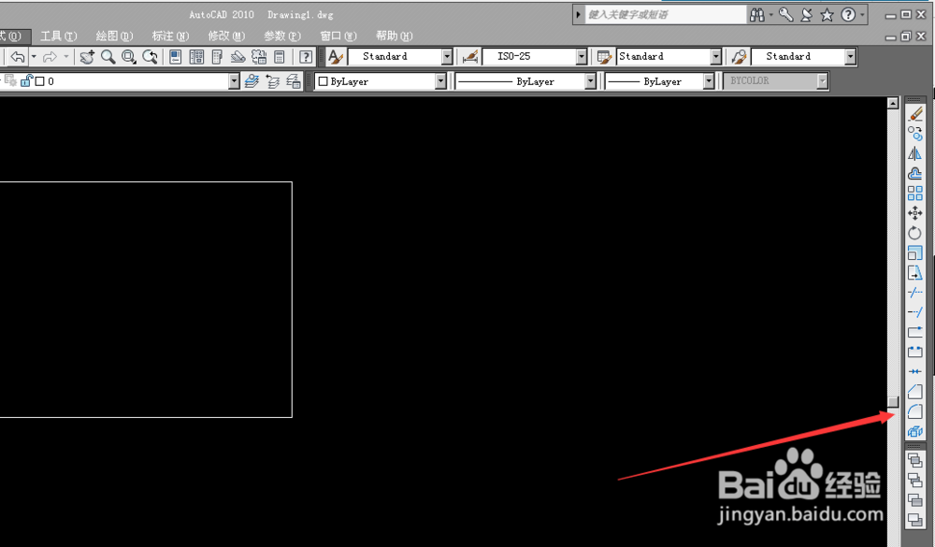The width and height of the screenshot is (935, 547).
Task: Open the Properties palette icon
Action: click(176, 57)
